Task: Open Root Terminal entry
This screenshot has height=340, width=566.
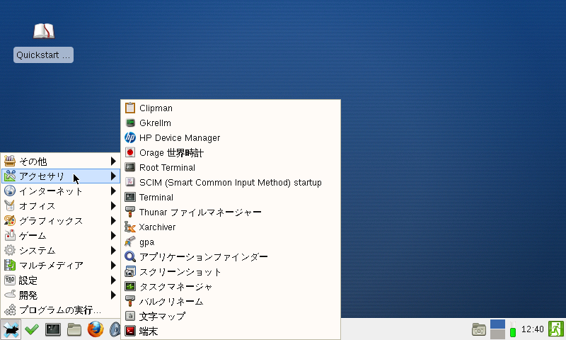Action: (166, 167)
